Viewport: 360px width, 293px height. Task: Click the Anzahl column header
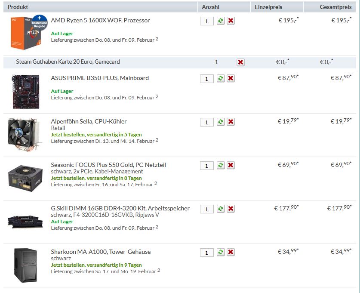pos(210,7)
